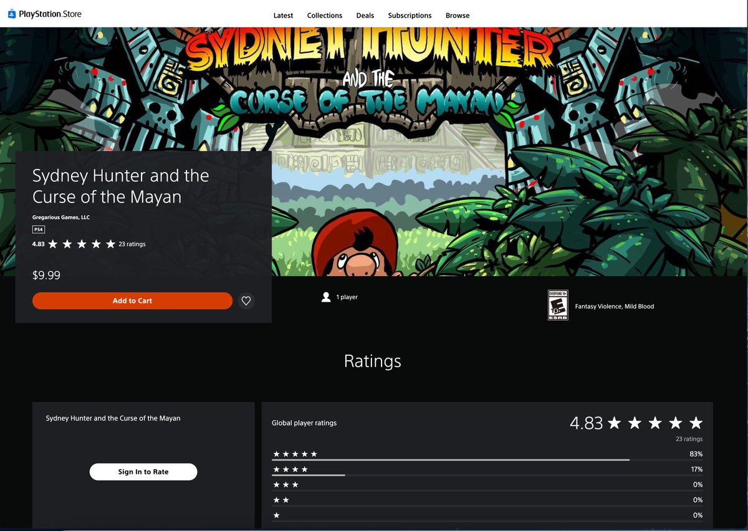This screenshot has height=531, width=748.
Task: Click the 83% percentage value
Action: coord(696,454)
